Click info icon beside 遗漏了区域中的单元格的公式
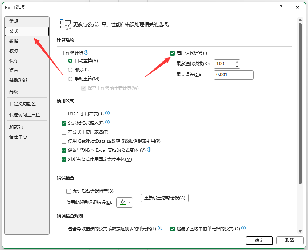308x250 pixels. point(244,228)
